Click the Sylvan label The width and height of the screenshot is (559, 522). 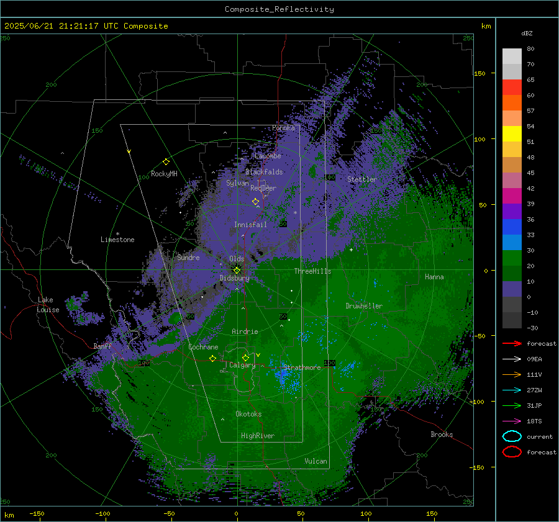(237, 183)
